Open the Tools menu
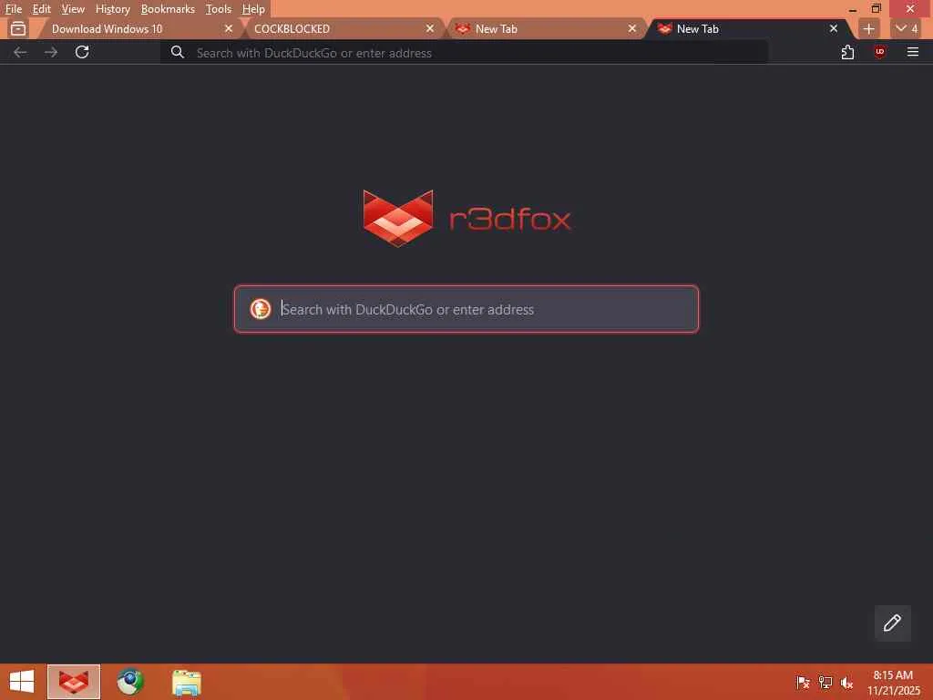Viewport: 933px width, 700px height. [x=219, y=9]
